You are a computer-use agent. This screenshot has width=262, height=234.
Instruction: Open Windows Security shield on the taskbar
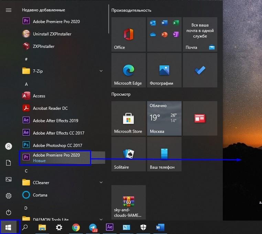143,227
